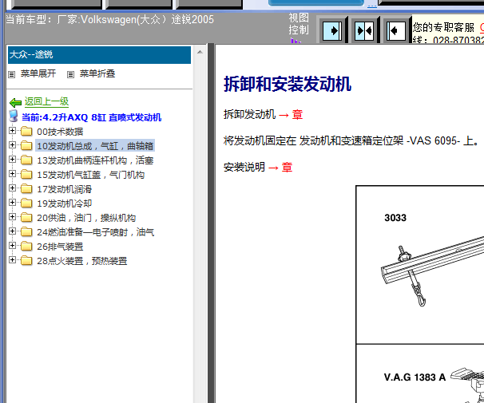Click the 26排气装置 folder icon
Viewport: 484px width, 403px height.
click(26, 247)
